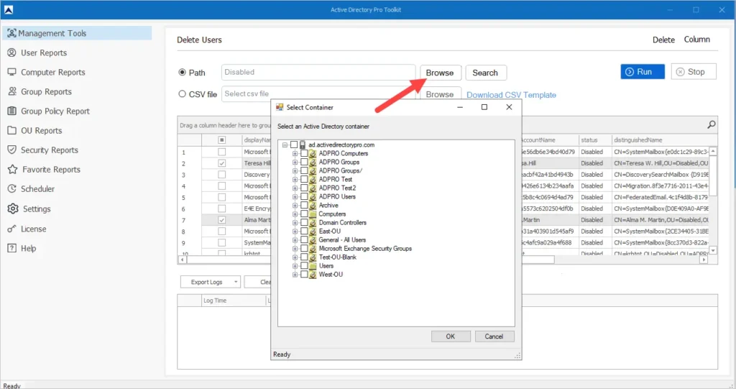Click the grid vertical scrollbar down arrow
This screenshot has width=736, height=389.
[x=713, y=250]
